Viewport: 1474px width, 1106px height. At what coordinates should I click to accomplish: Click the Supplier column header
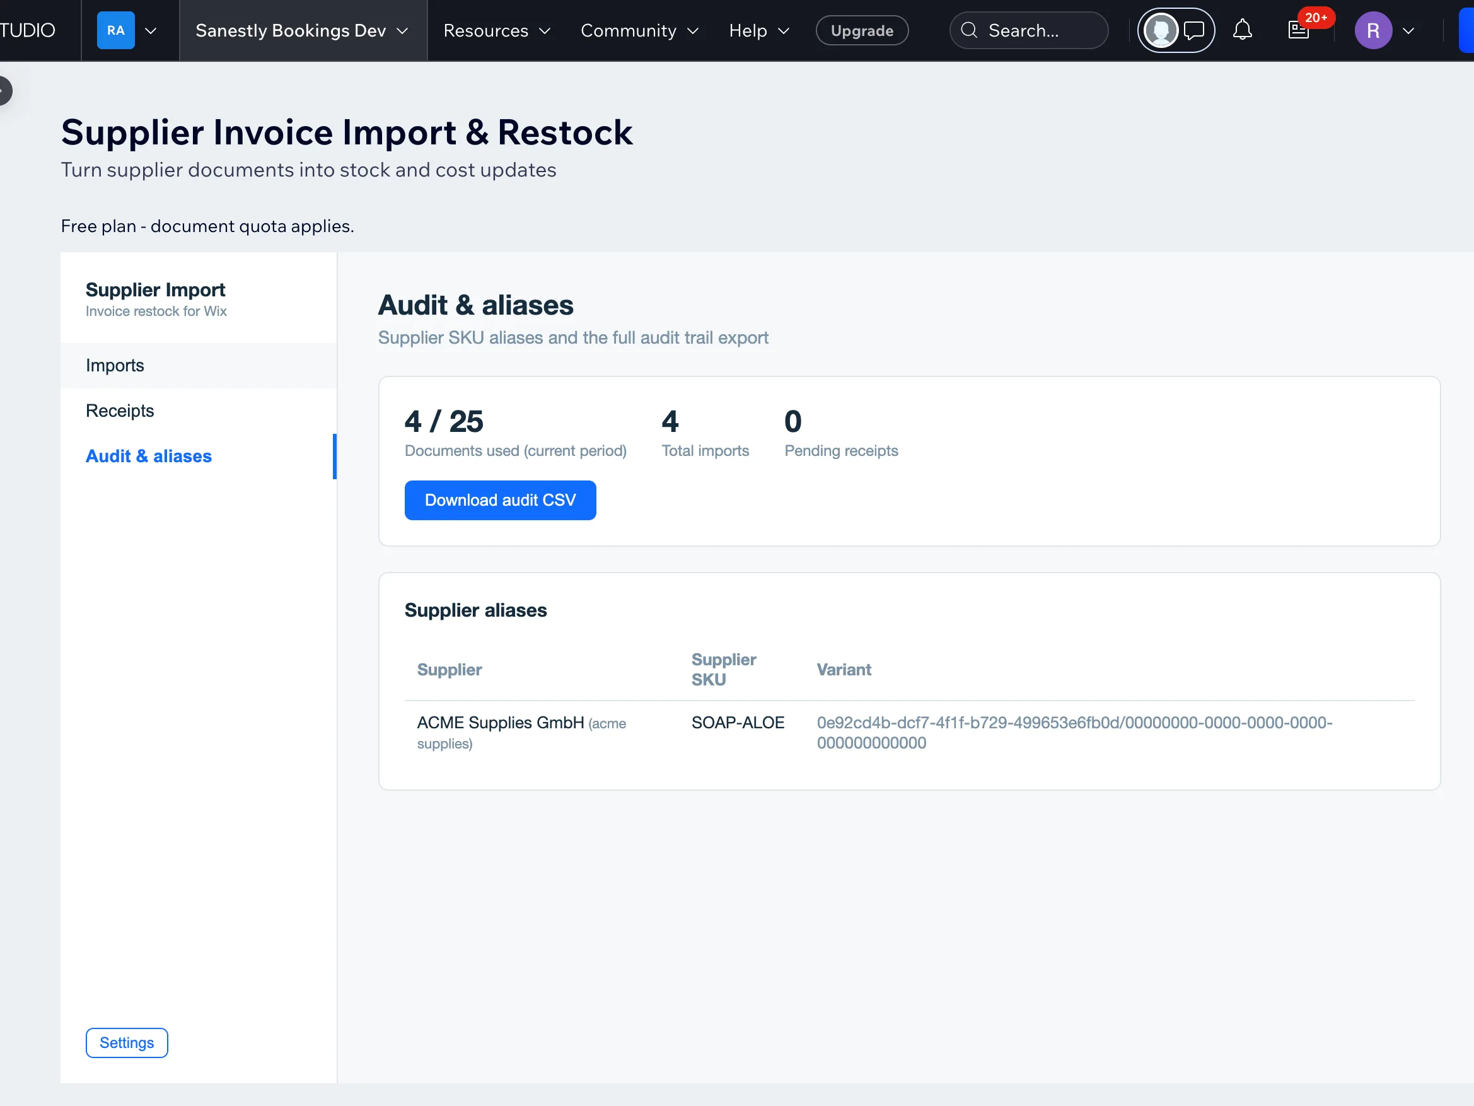pos(449,669)
